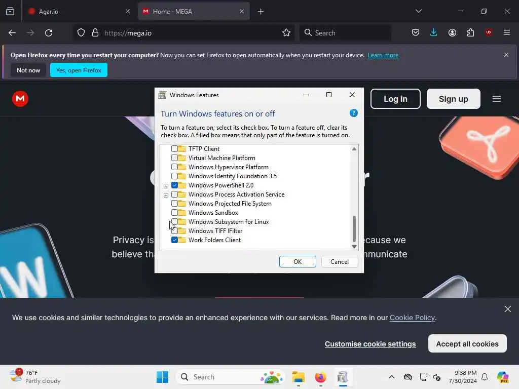Screen dimensions: 519x389
Task: Click the uBlock Origin extension icon
Action: 488,32
